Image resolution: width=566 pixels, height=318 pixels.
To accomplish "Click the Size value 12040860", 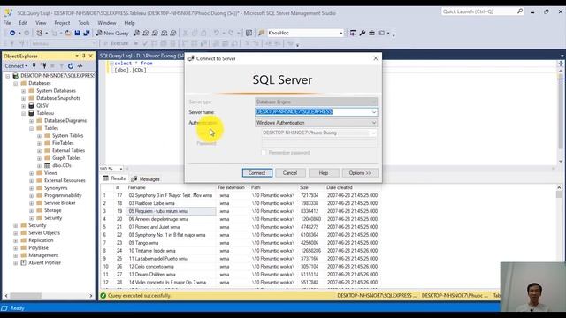I will click(x=310, y=219).
